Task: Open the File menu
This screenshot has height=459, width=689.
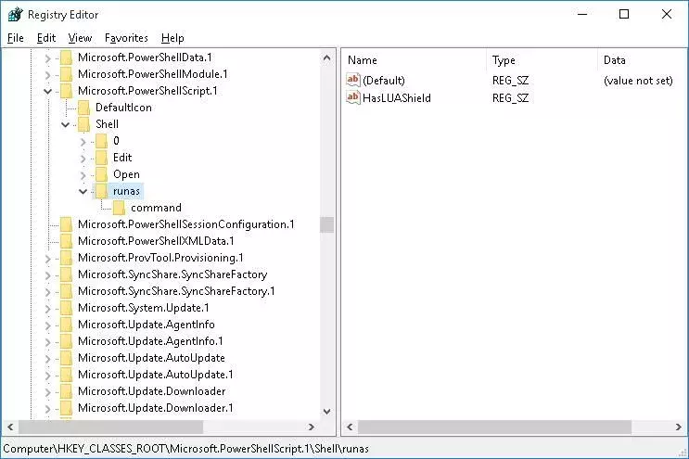Action: click(16, 38)
